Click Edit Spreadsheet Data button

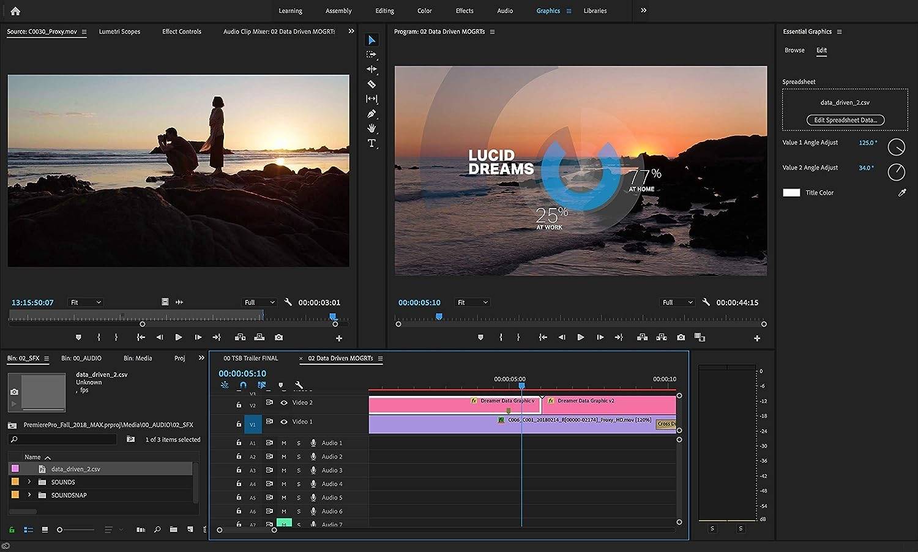click(845, 120)
